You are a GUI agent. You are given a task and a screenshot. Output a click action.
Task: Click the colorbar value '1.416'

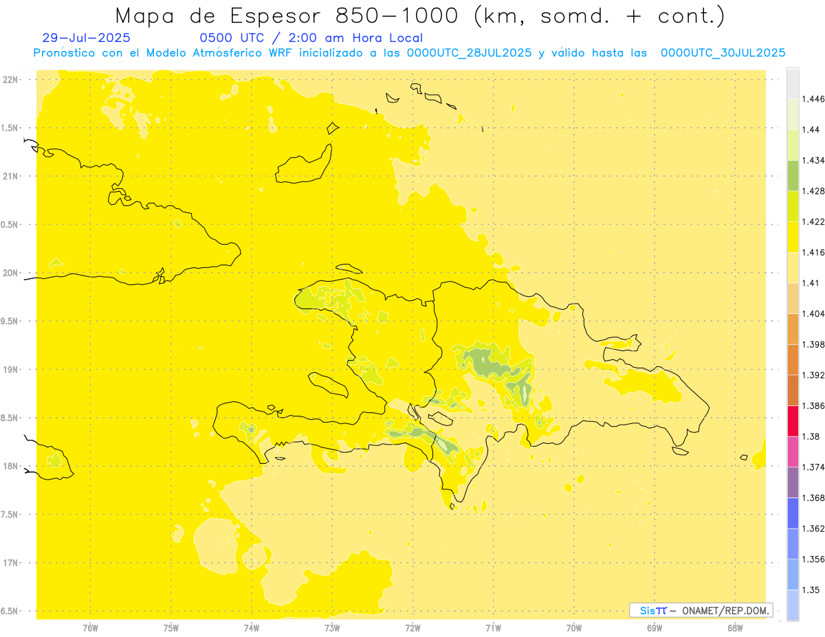813,253
